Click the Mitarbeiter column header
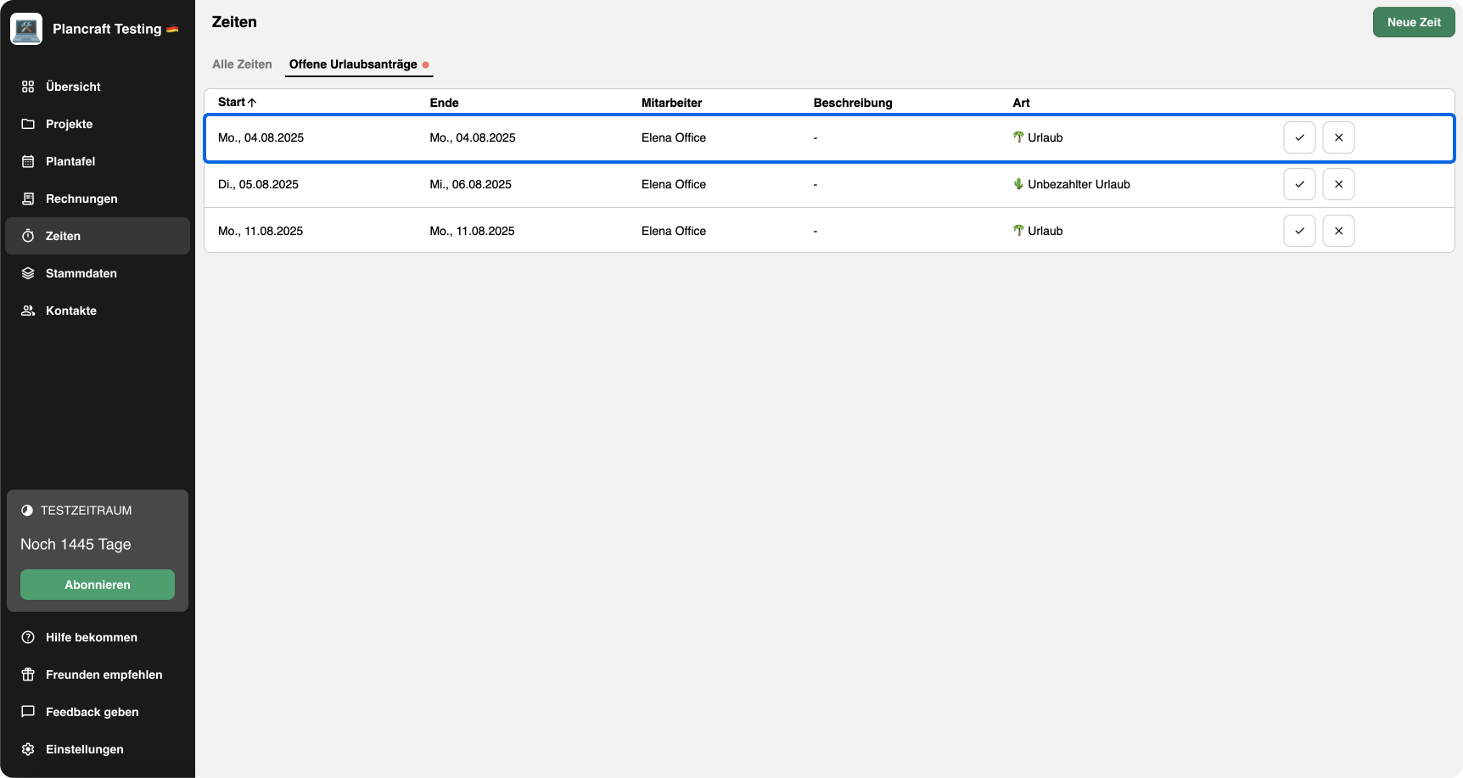The width and height of the screenshot is (1463, 778). point(671,103)
